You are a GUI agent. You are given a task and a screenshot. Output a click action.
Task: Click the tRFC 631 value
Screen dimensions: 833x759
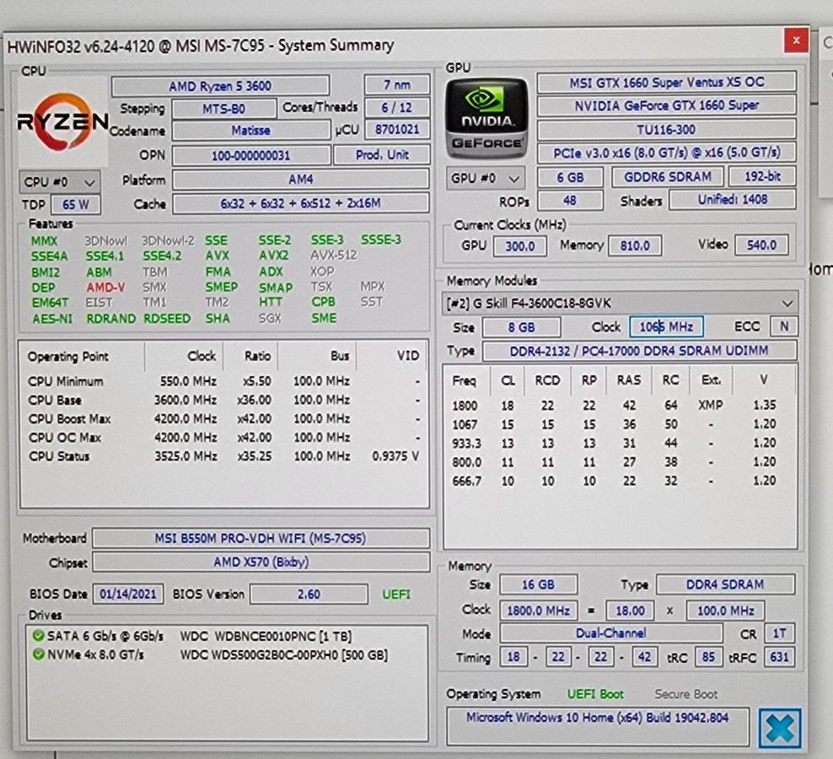pos(779,657)
